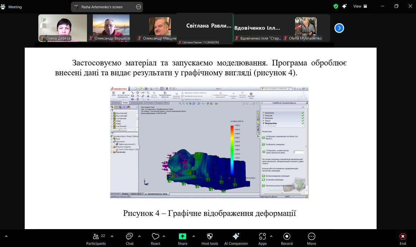Start recording with the Record button
This screenshot has height=247, width=416.
[x=287, y=239]
